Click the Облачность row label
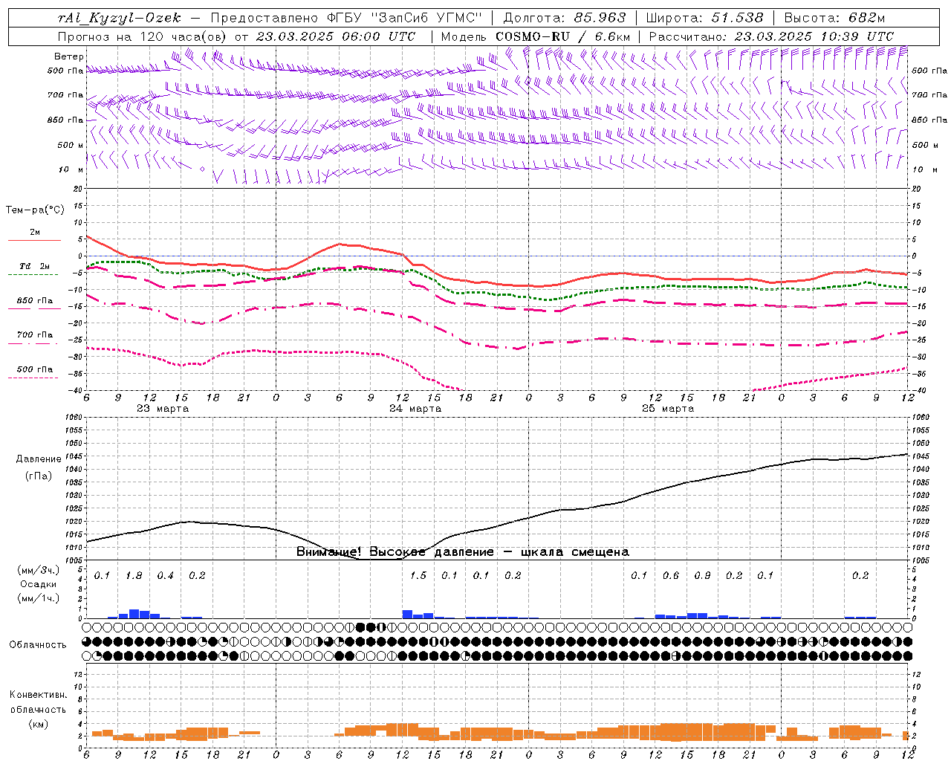This screenshot has width=951, height=761. pos(38,645)
